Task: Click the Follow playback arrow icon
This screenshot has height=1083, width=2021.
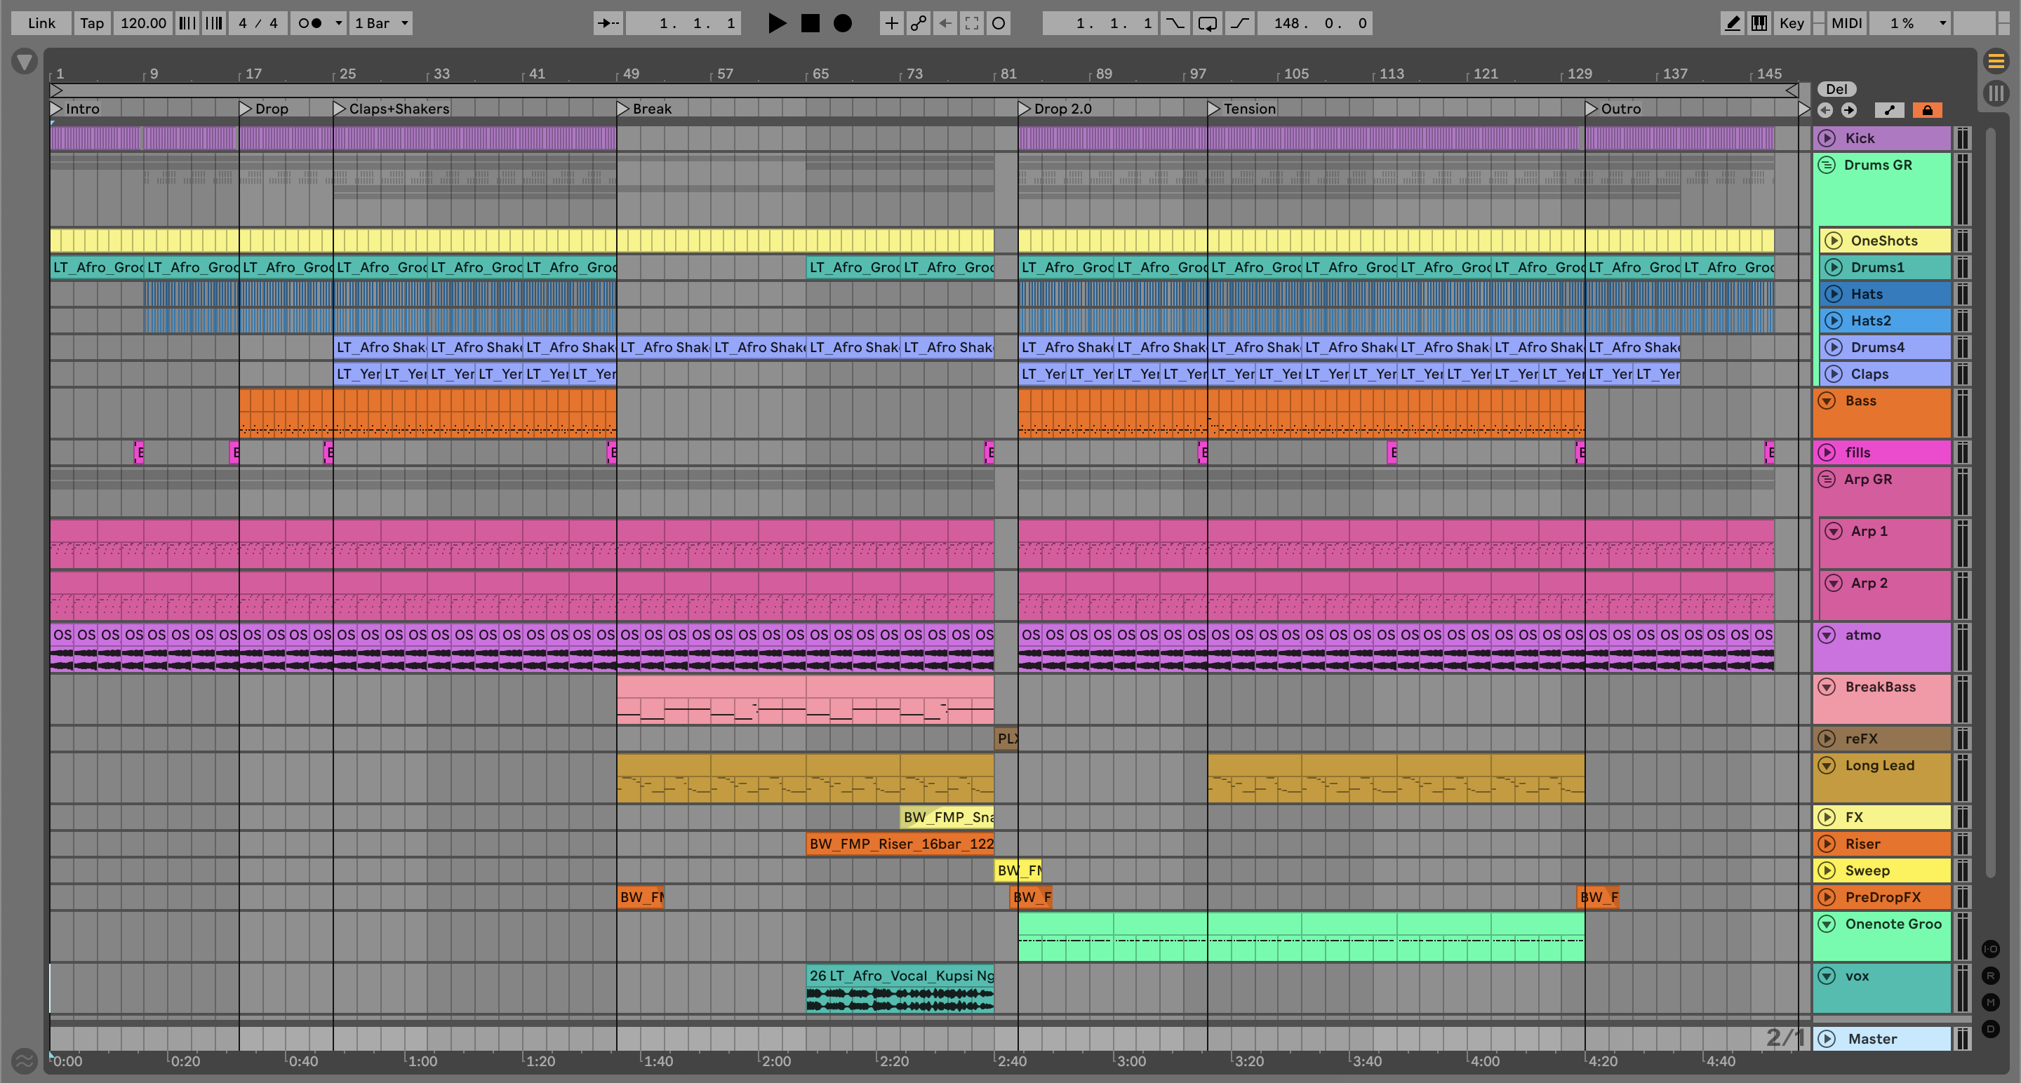Action: [608, 22]
